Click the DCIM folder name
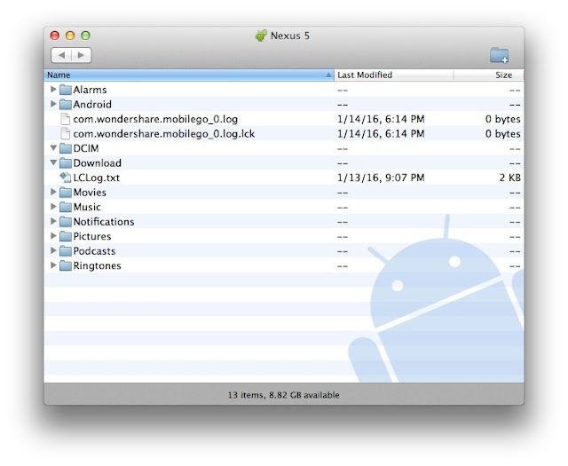 (x=86, y=148)
